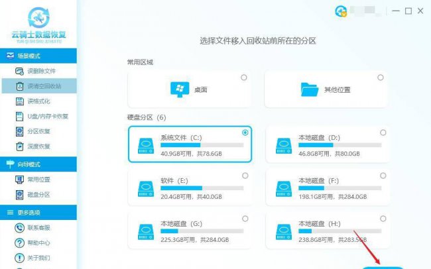Select the 其他位置 radio button
This screenshot has height=269, width=431.
click(x=381, y=78)
